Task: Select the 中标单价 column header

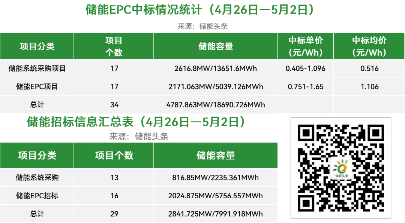Action: (305, 46)
